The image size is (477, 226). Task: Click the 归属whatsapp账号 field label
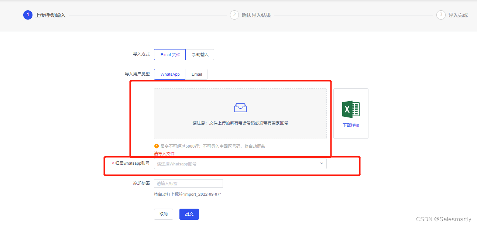coord(132,164)
